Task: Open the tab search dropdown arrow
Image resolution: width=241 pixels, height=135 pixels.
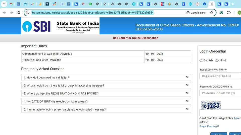Action: click(4, 4)
